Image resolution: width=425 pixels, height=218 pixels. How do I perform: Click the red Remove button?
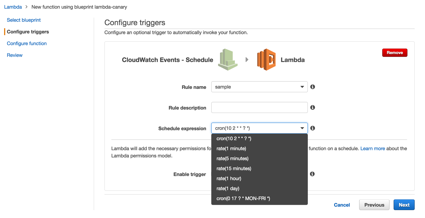[x=395, y=53]
